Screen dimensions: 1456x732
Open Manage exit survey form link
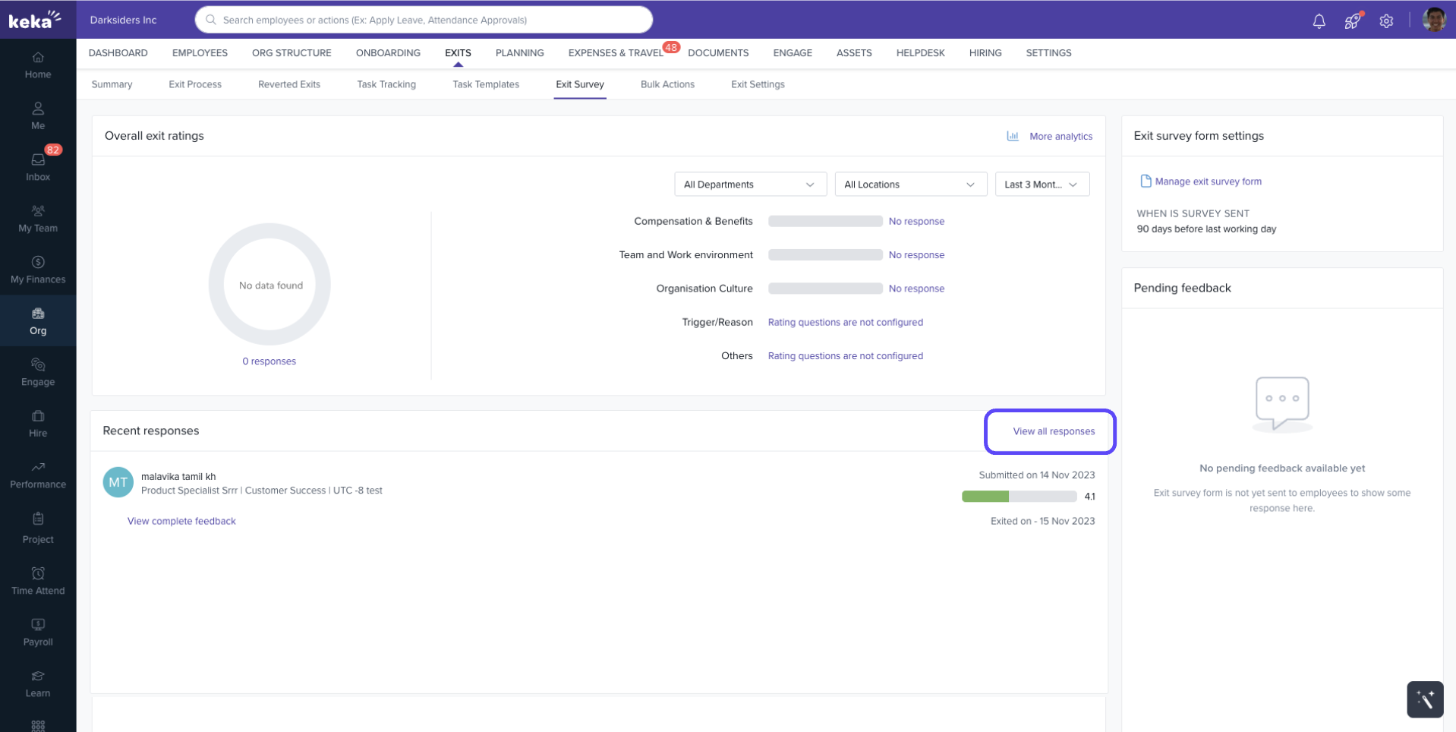1207,181
